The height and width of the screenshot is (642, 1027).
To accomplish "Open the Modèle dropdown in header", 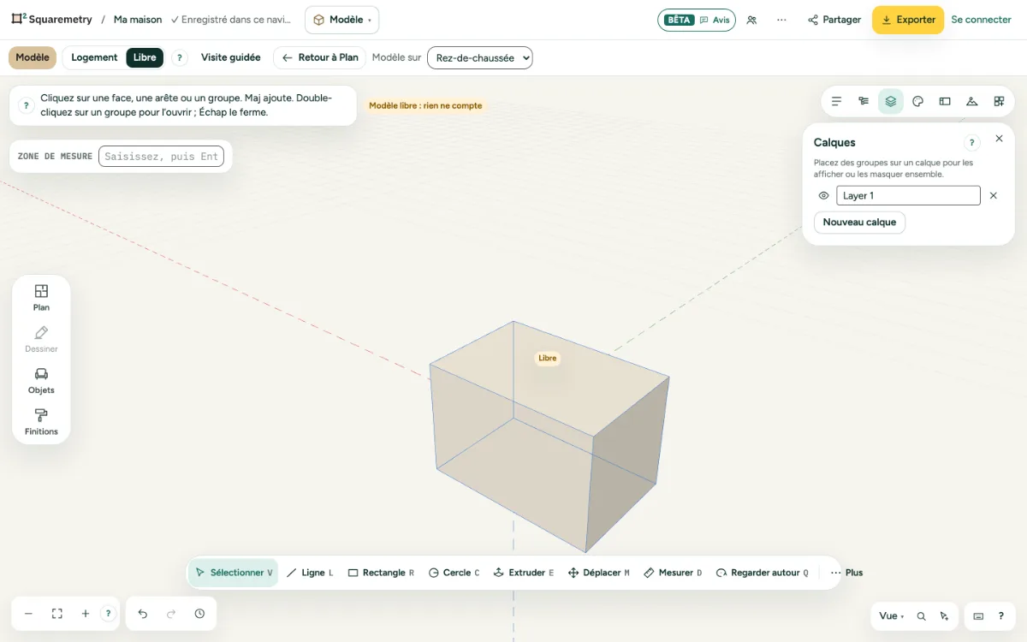I will click(x=341, y=20).
